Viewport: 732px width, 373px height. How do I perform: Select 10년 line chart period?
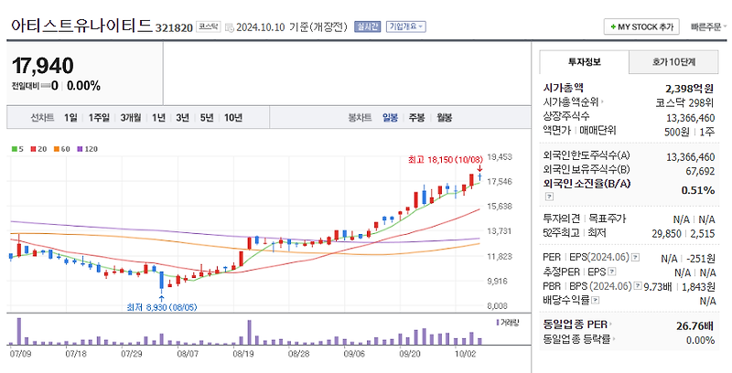click(233, 118)
